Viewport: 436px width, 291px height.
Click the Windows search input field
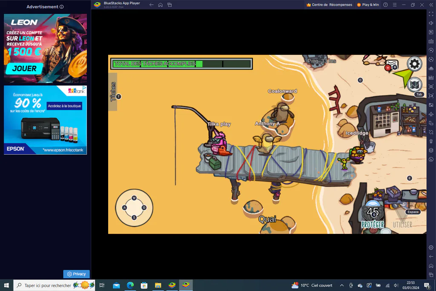coord(54,285)
